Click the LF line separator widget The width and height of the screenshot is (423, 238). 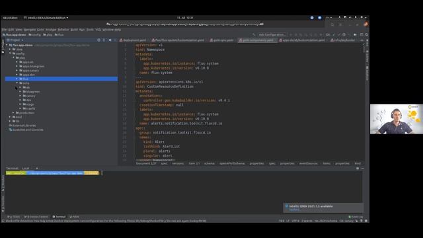[288, 221]
